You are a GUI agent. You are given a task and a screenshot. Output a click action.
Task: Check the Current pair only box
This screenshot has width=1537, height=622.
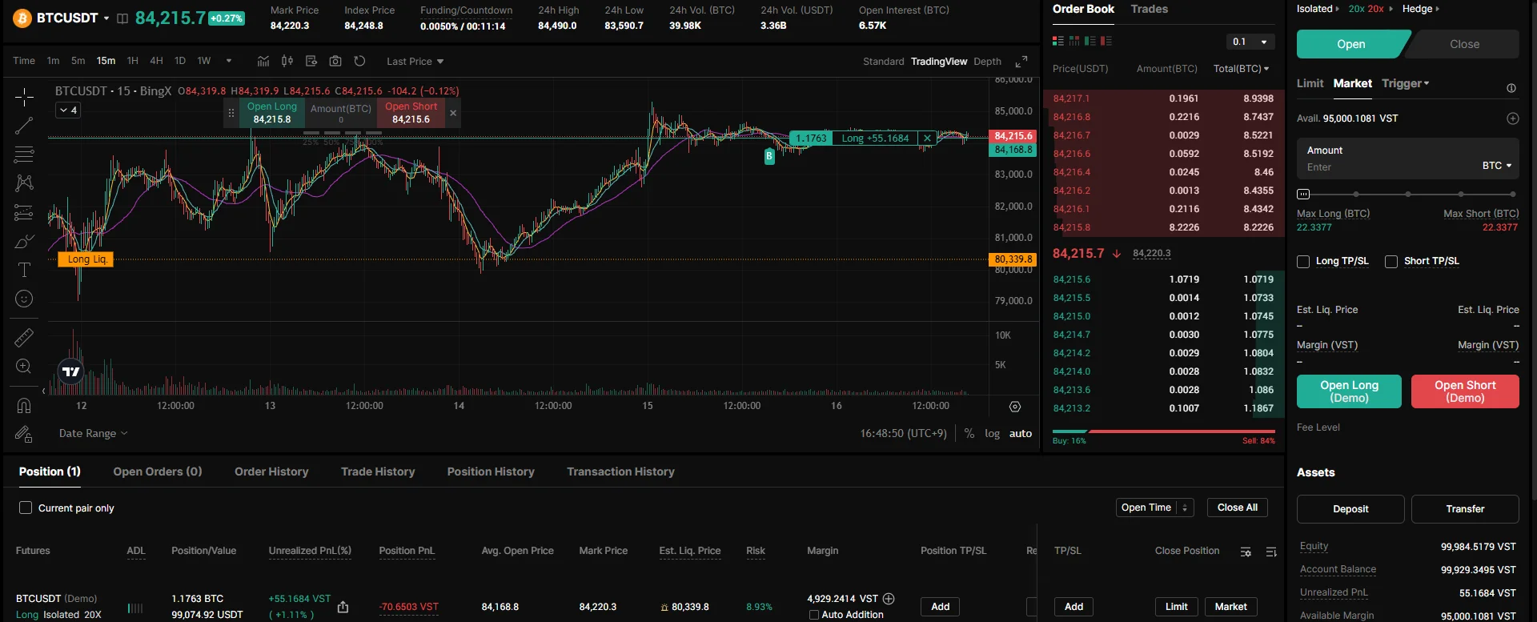coord(26,508)
